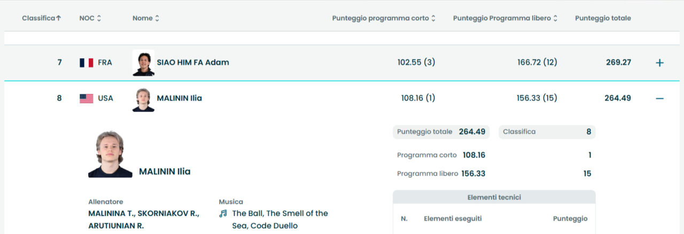This screenshot has height=234, width=684.
Task: Click the Classifica 8 badge
Action: (x=547, y=132)
